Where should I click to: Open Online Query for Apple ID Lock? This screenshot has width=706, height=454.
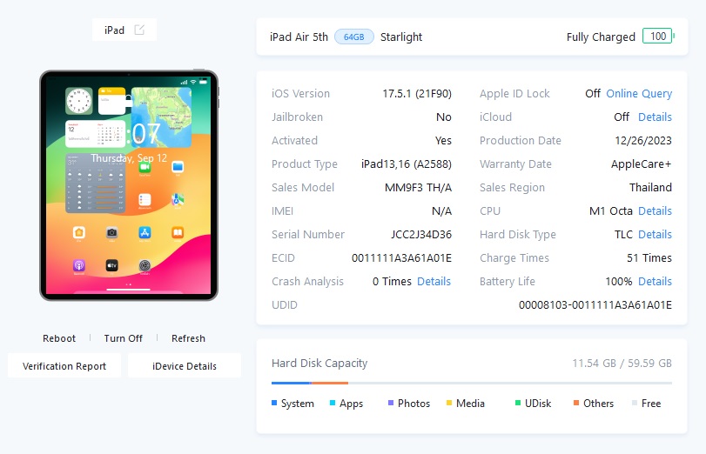(x=639, y=94)
